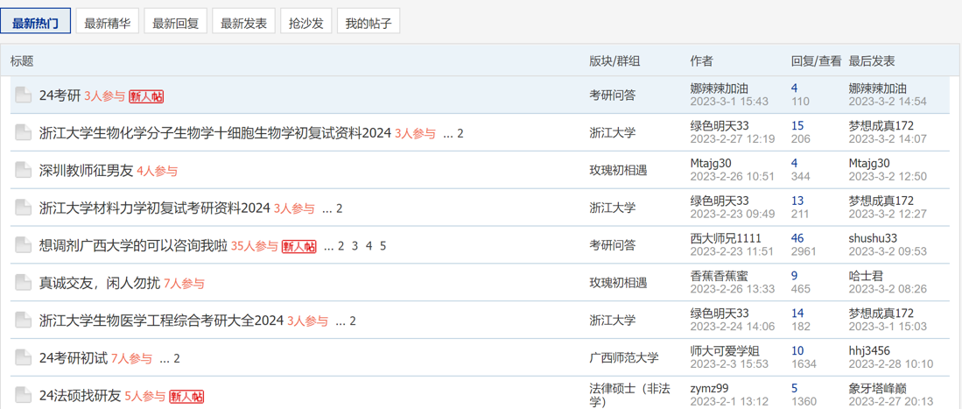View author Mtajg30 in 作者 column

pos(711,164)
